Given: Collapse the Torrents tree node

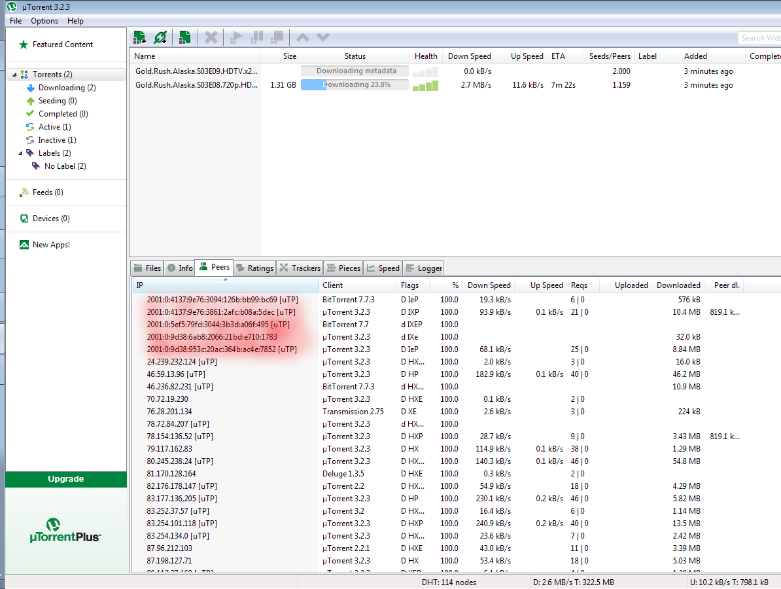Looking at the screenshot, I should [x=14, y=75].
